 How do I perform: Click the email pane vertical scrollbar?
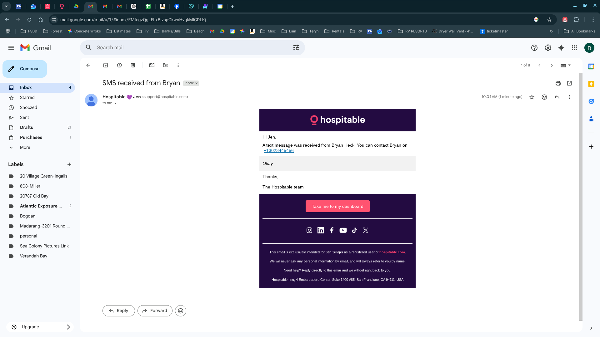click(581, 197)
